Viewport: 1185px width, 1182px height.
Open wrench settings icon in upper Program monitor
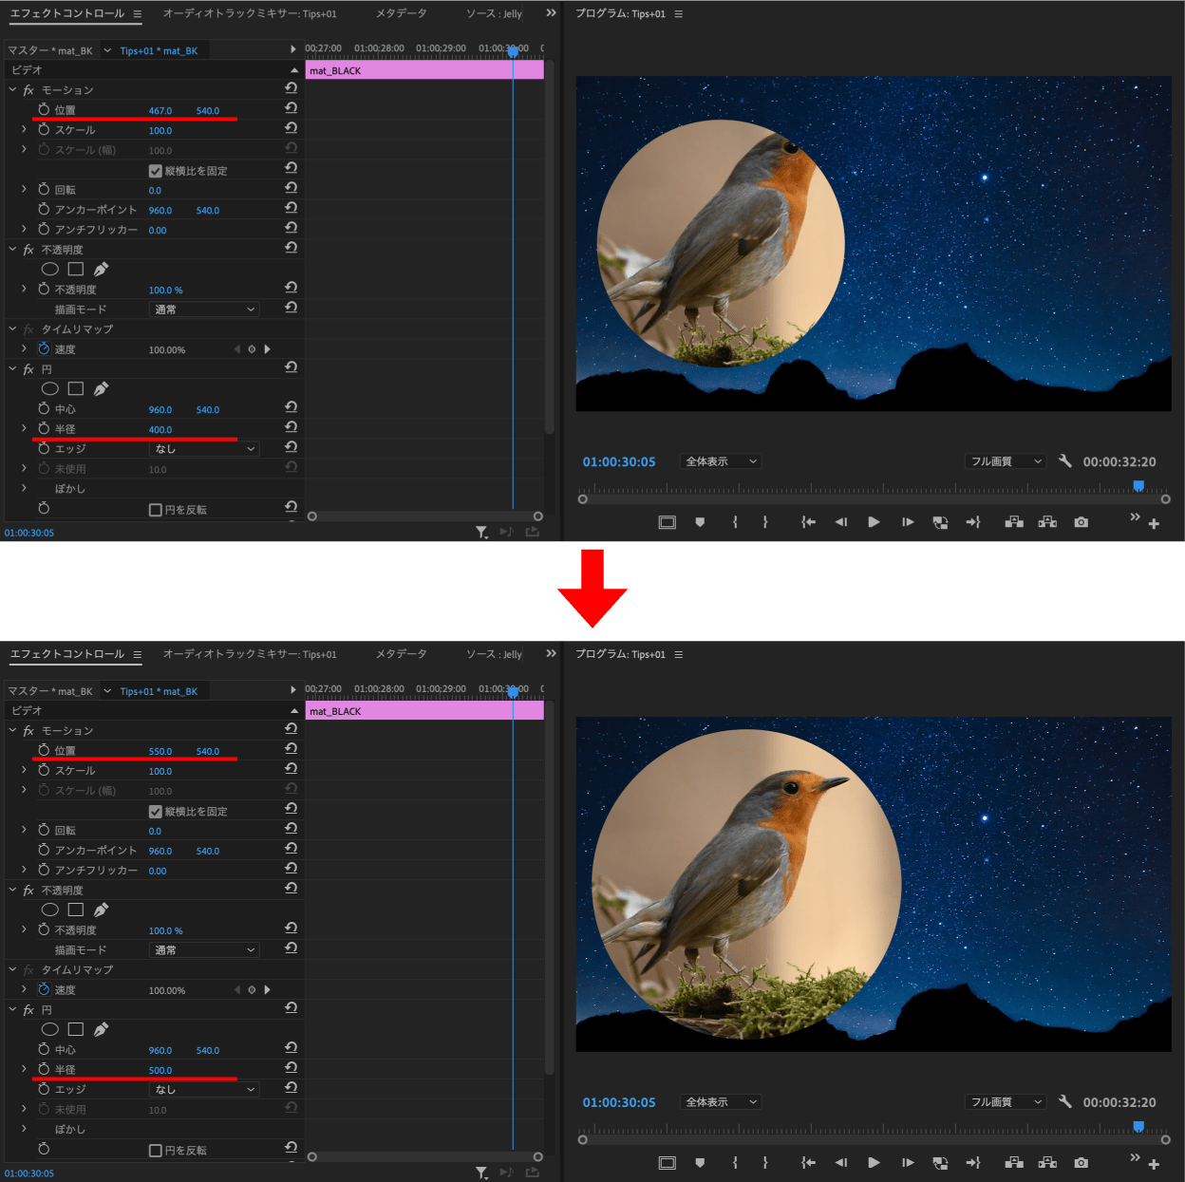(x=1064, y=461)
